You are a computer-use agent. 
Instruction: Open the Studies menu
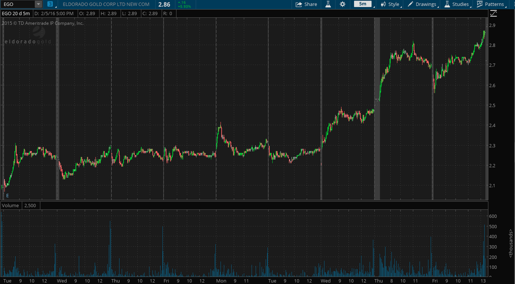460,4
